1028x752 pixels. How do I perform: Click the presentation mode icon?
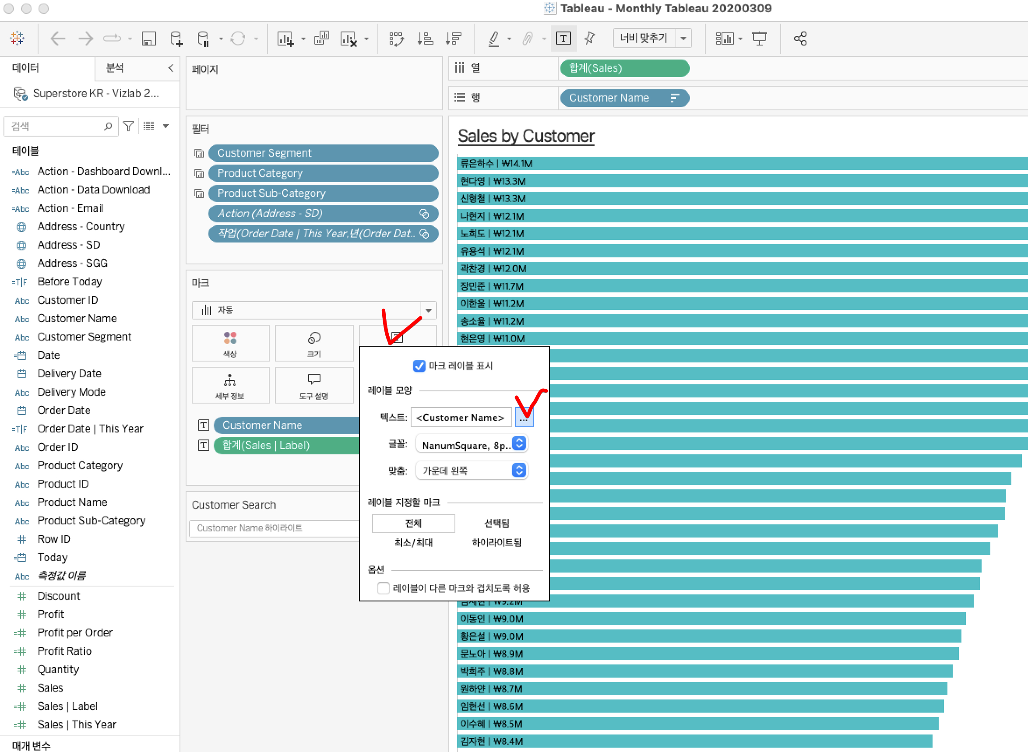759,39
